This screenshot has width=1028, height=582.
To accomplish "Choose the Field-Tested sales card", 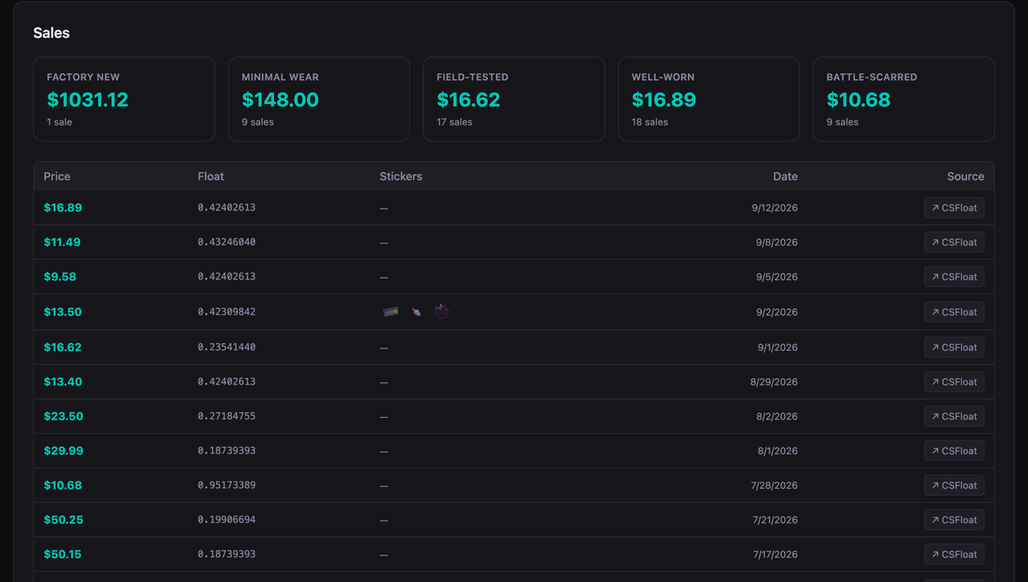I will tap(514, 99).
